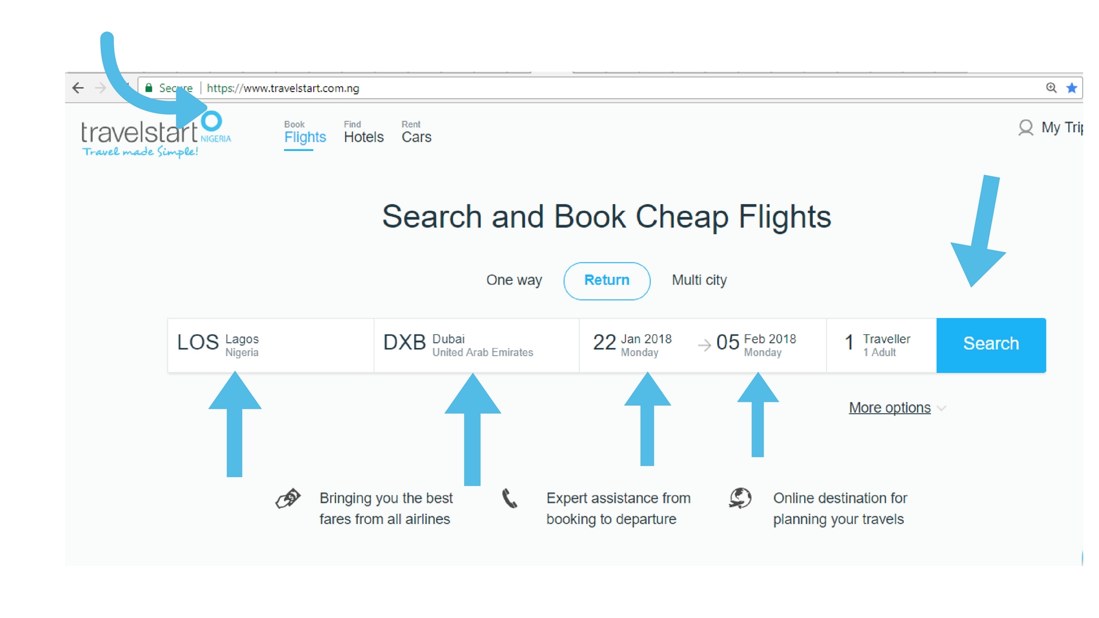Click the search magnifier icon in browser

pos(1051,88)
